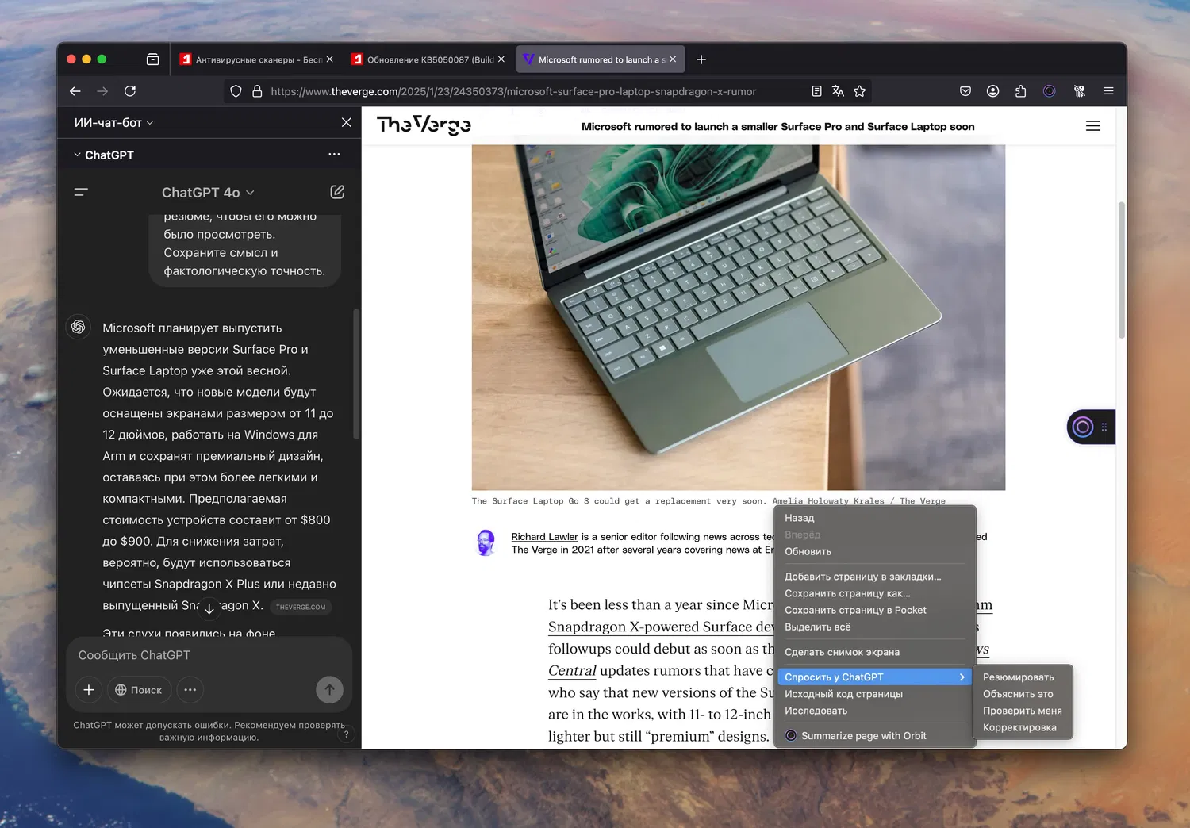Close the Антивирусные сканеры tab
1190x828 pixels.
(x=329, y=59)
